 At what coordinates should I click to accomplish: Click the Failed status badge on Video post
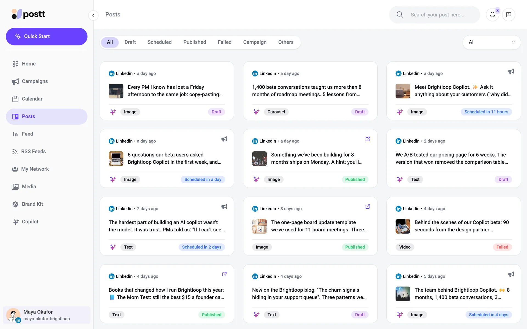point(502,247)
